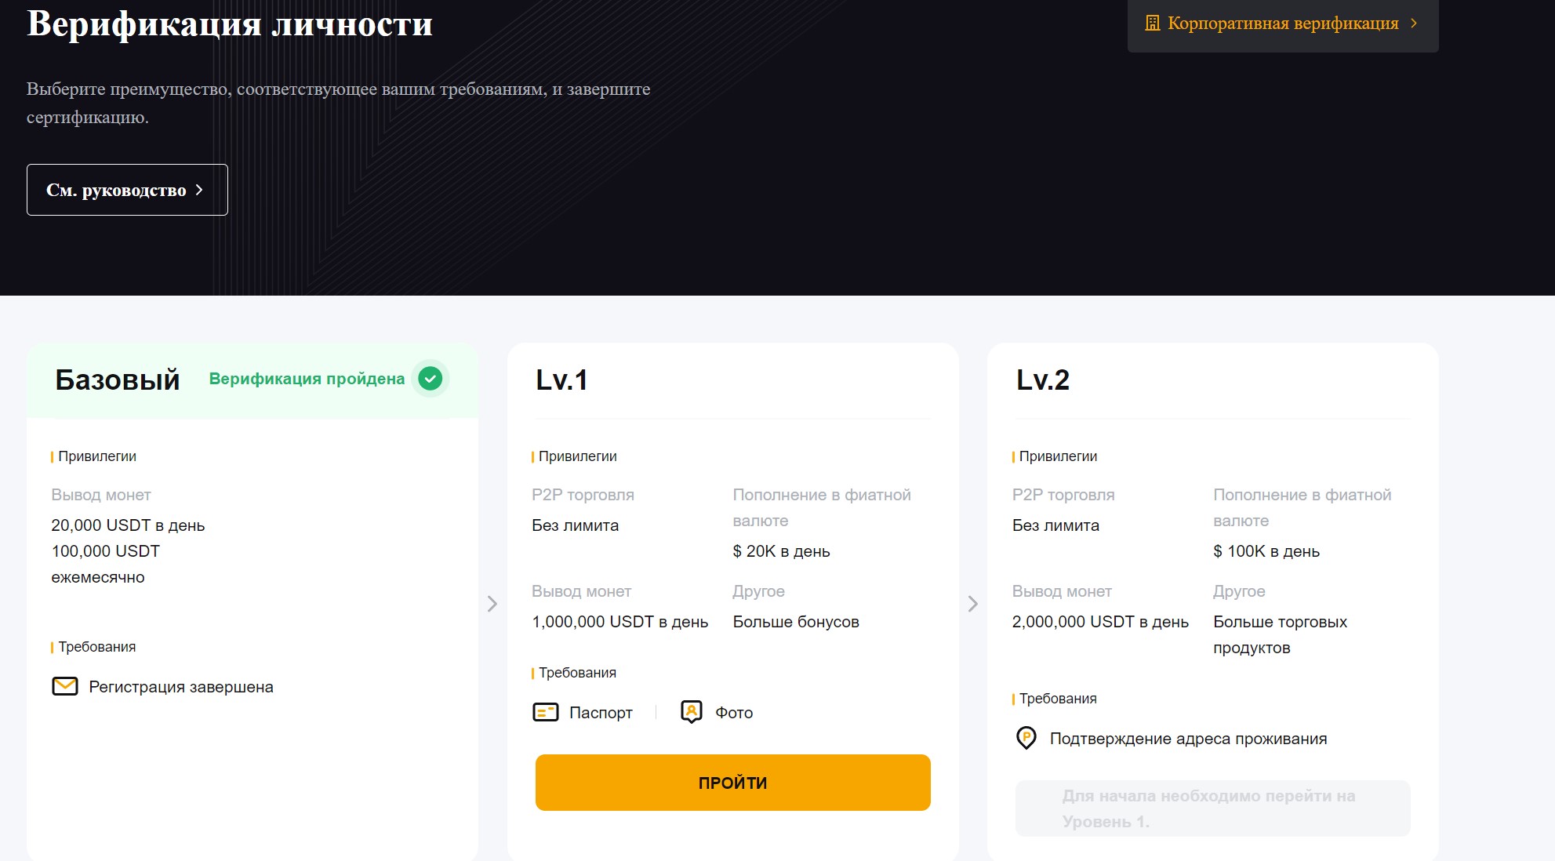Screen dimensions: 1555x861
Task: Click Требования label in Lv.1 card
Action: (x=577, y=673)
